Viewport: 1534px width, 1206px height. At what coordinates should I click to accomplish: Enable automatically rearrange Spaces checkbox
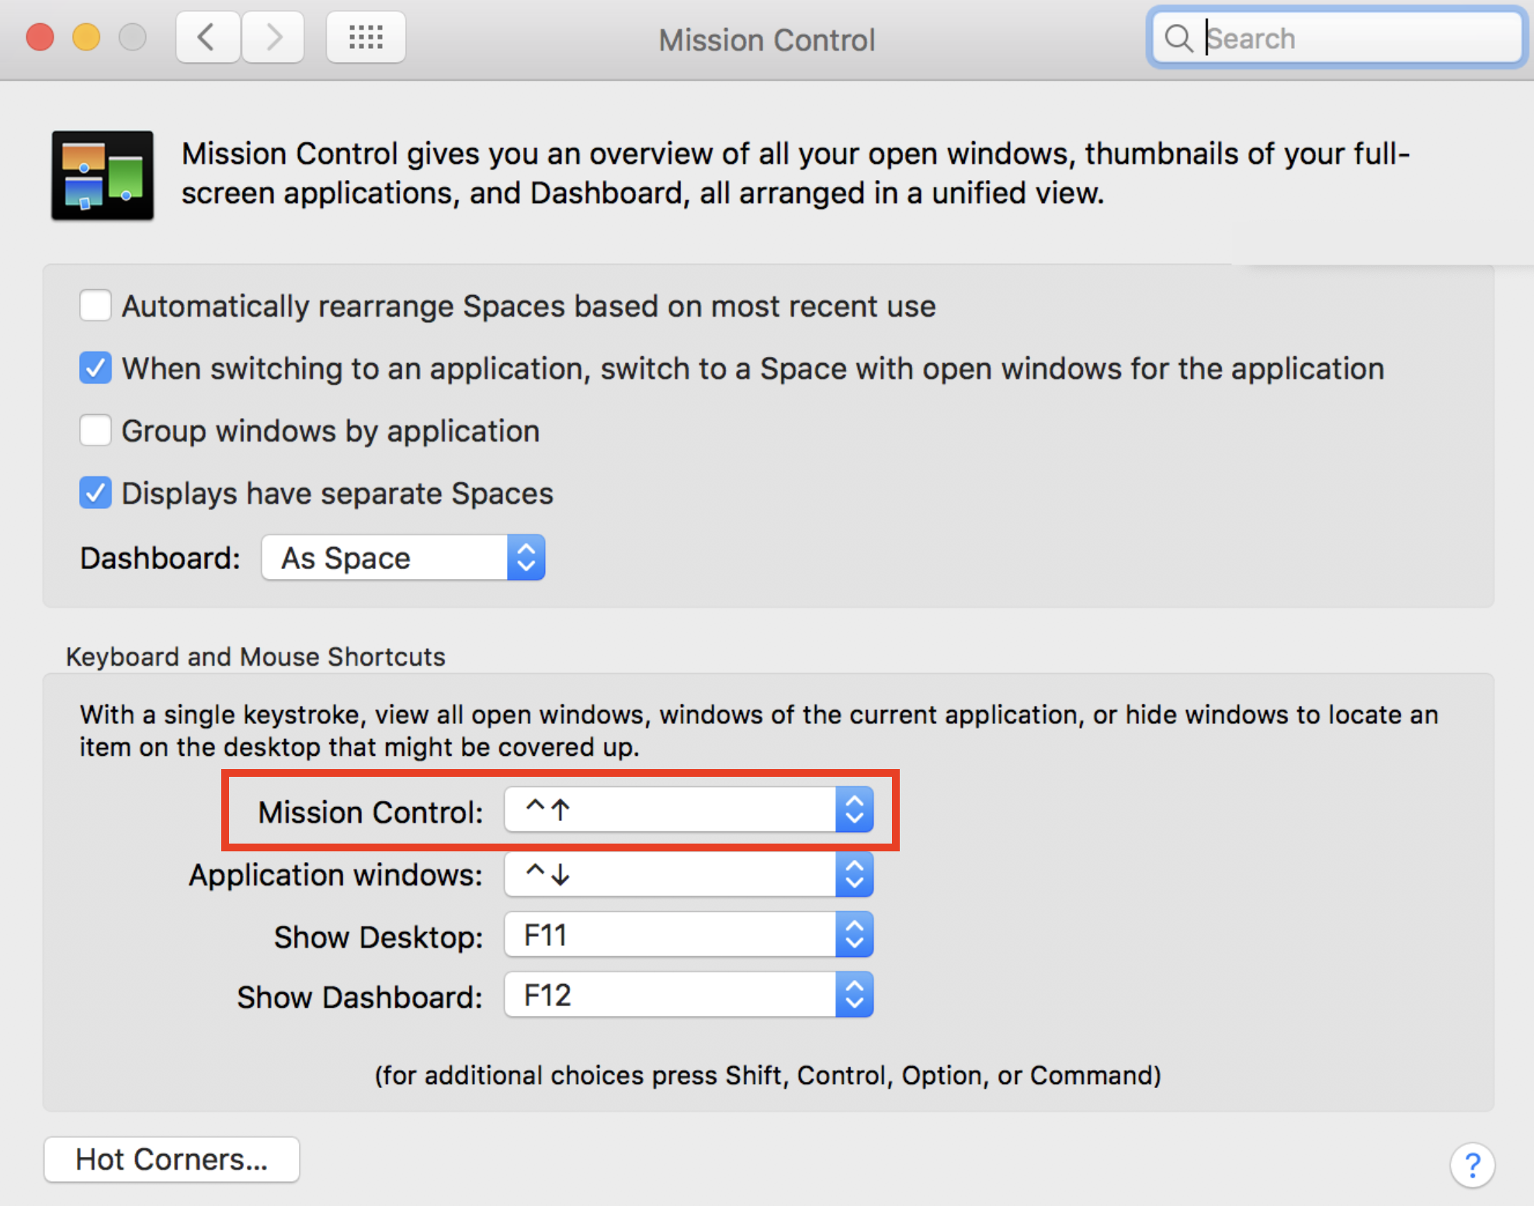pyautogui.click(x=95, y=306)
